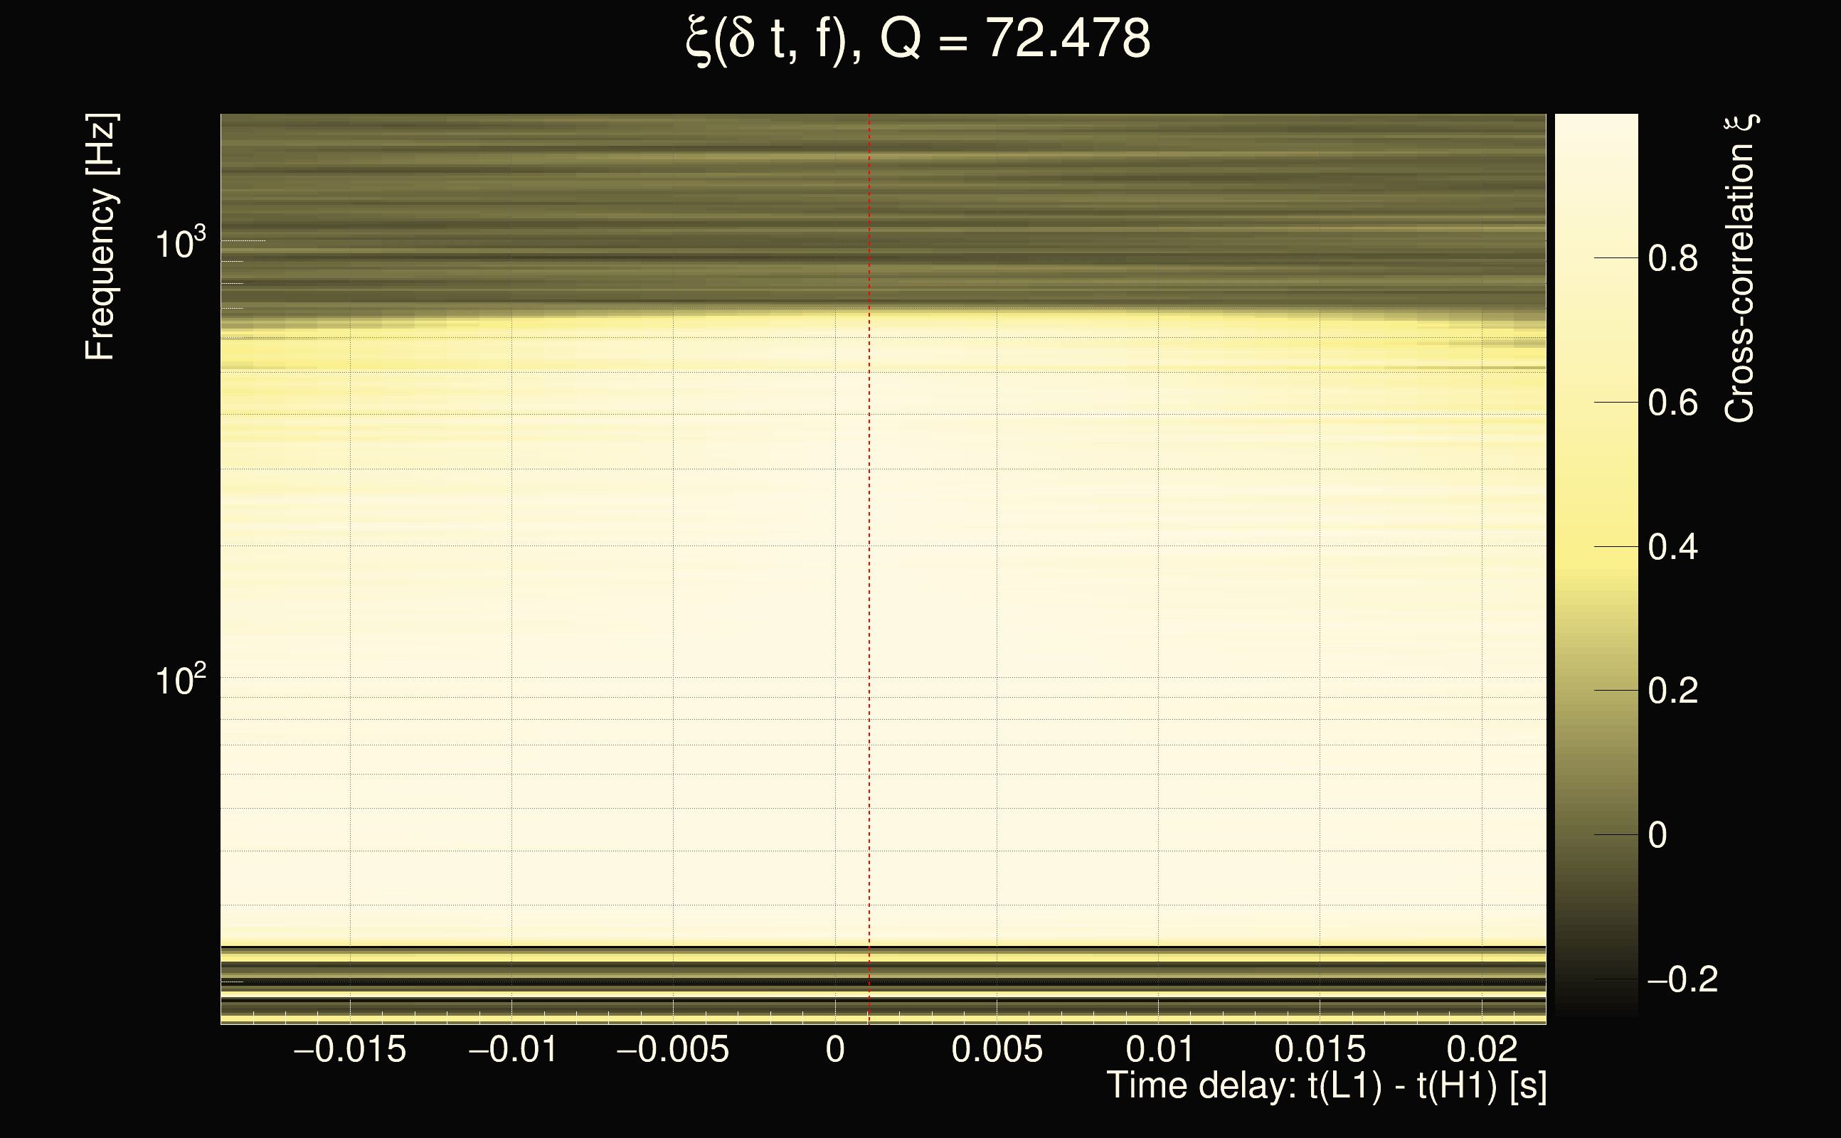1841x1138 pixels.
Task: Click the colorbar 0 tick label
Action: [x=1657, y=836]
